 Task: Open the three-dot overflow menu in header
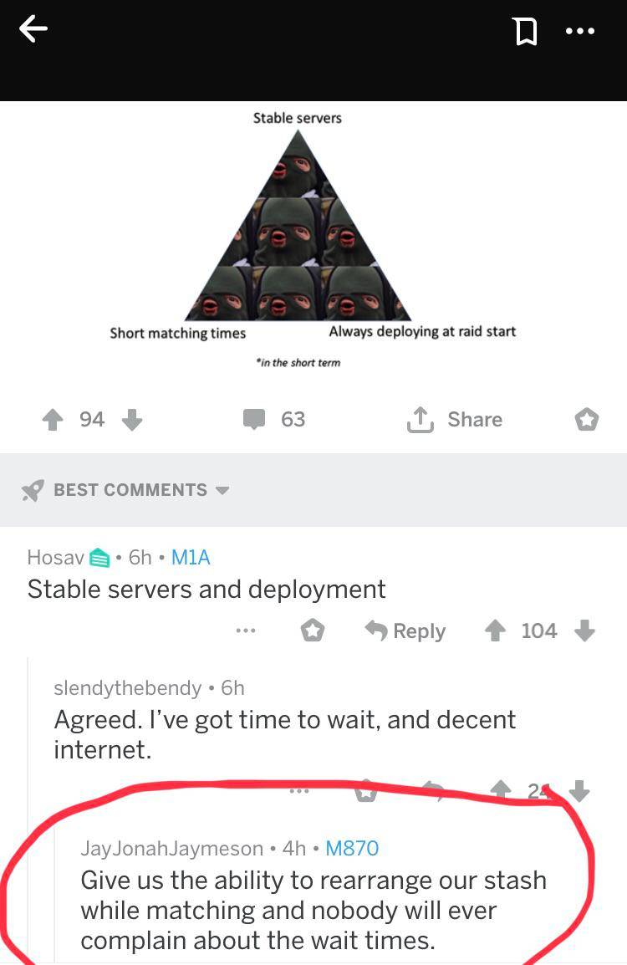579,31
